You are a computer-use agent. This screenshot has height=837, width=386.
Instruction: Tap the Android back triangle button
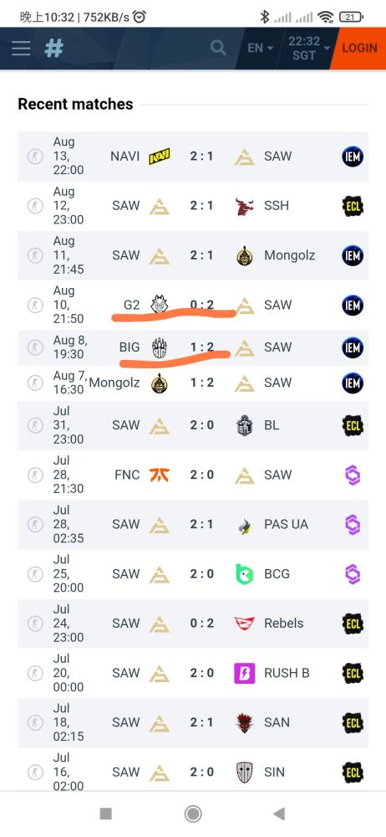[278, 814]
